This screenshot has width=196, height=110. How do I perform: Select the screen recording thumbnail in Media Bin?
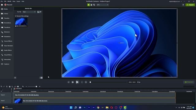pos(21,22)
